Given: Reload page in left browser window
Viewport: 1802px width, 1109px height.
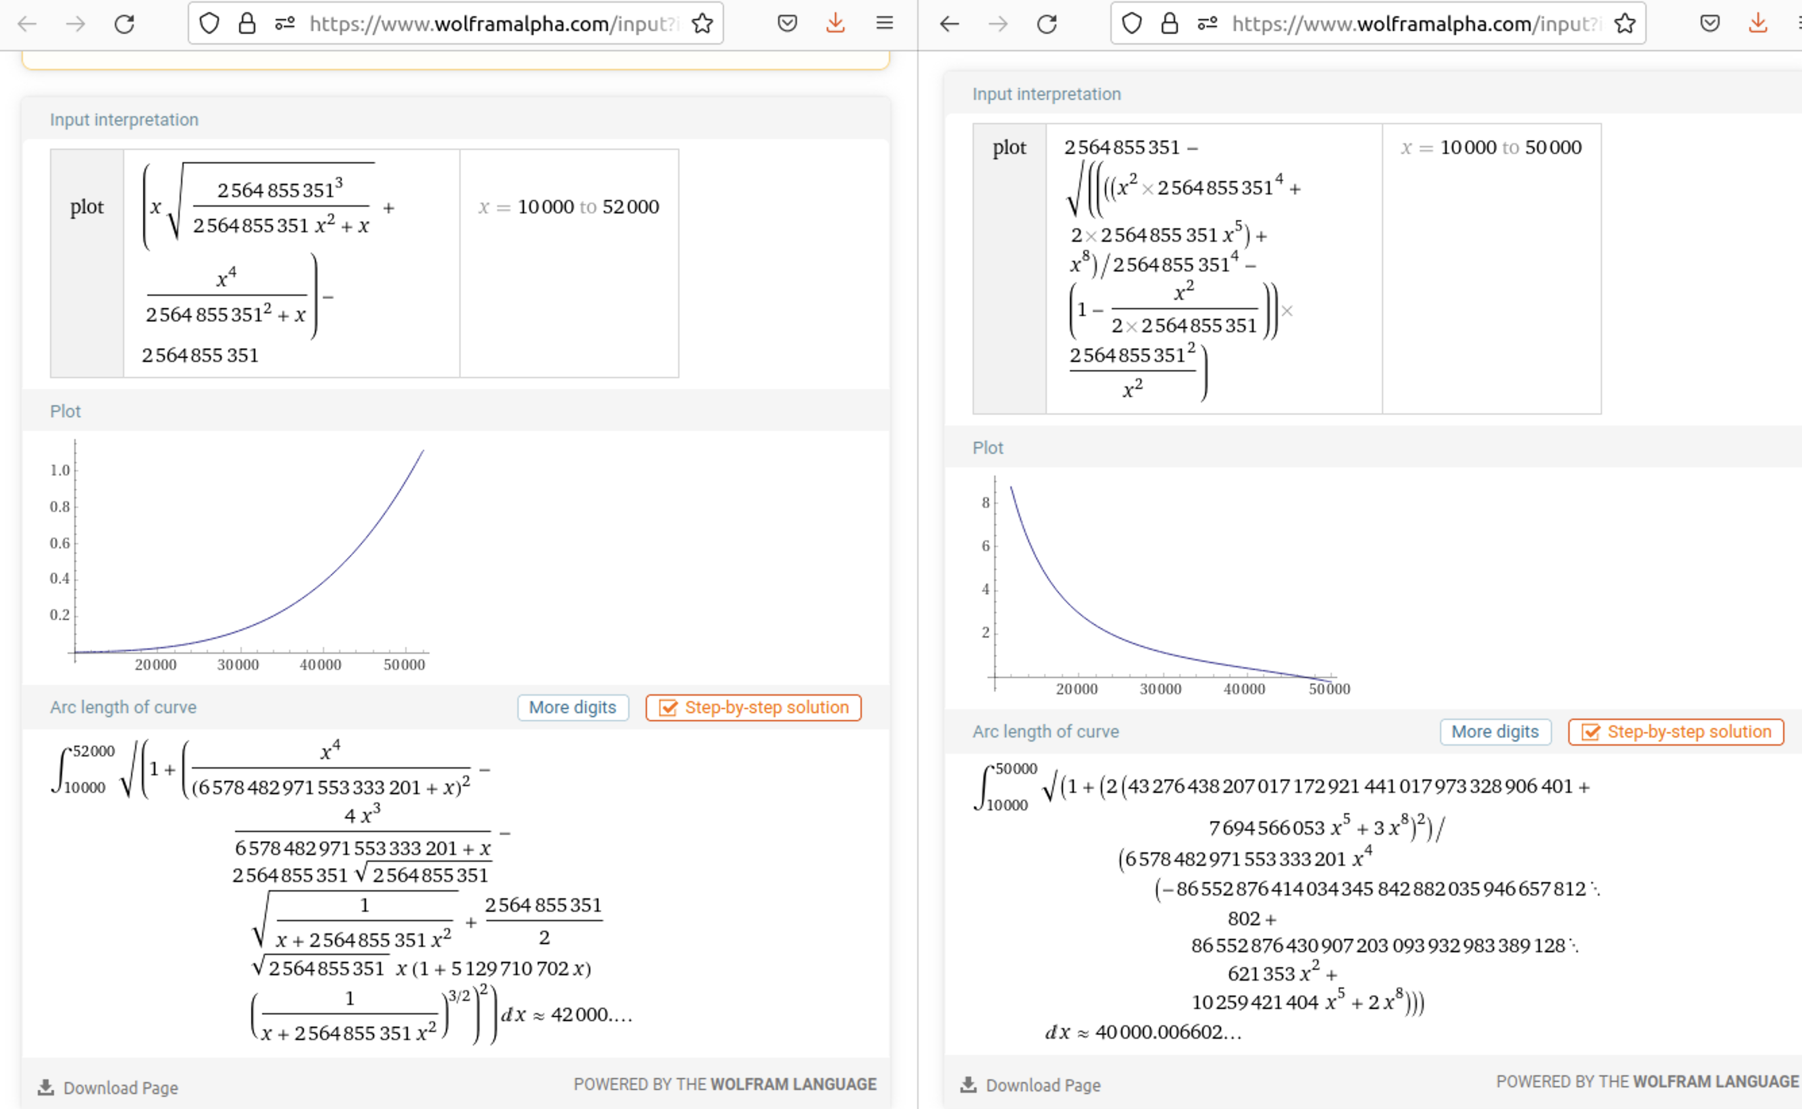Looking at the screenshot, I should [125, 24].
